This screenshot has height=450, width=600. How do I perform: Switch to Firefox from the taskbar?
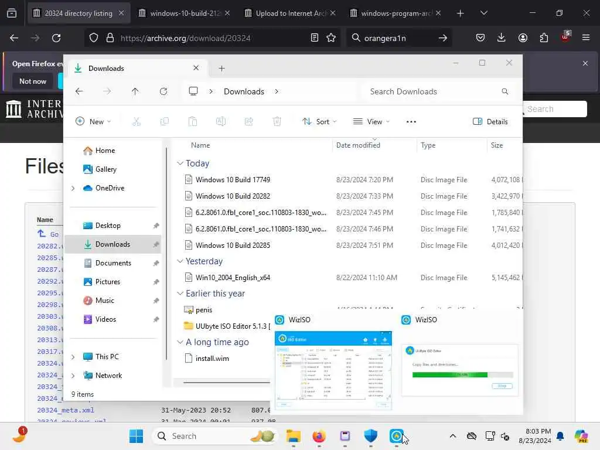point(319,436)
